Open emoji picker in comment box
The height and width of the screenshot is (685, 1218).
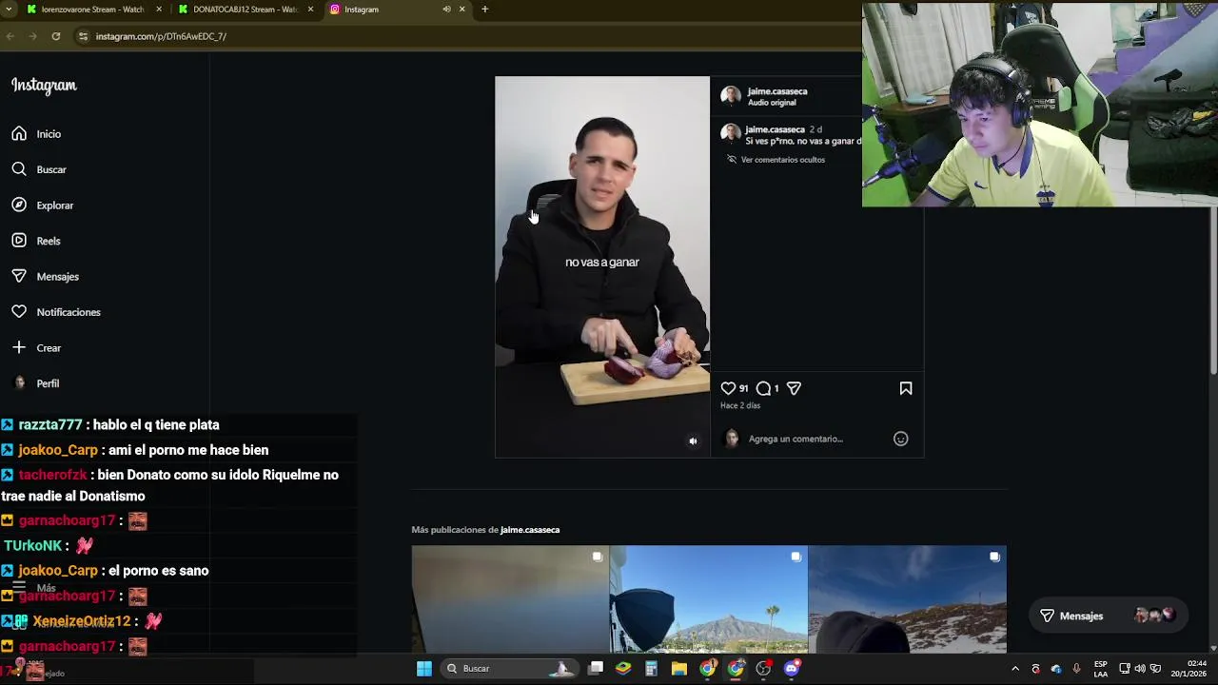pyautogui.click(x=900, y=439)
